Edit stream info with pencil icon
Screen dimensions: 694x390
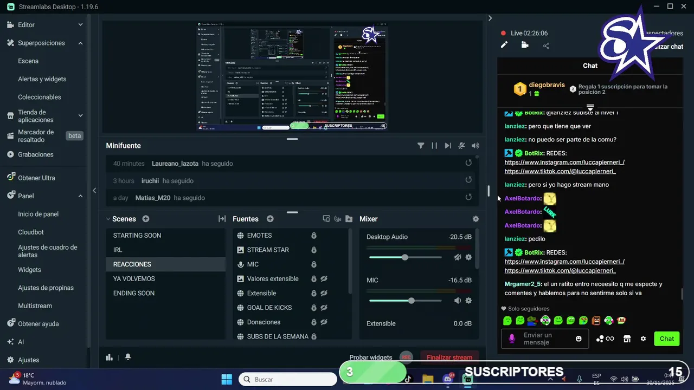(504, 45)
